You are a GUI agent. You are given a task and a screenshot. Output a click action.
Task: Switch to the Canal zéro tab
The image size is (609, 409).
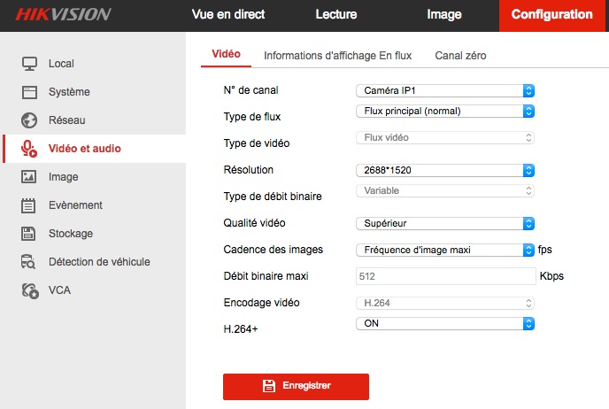coord(460,55)
